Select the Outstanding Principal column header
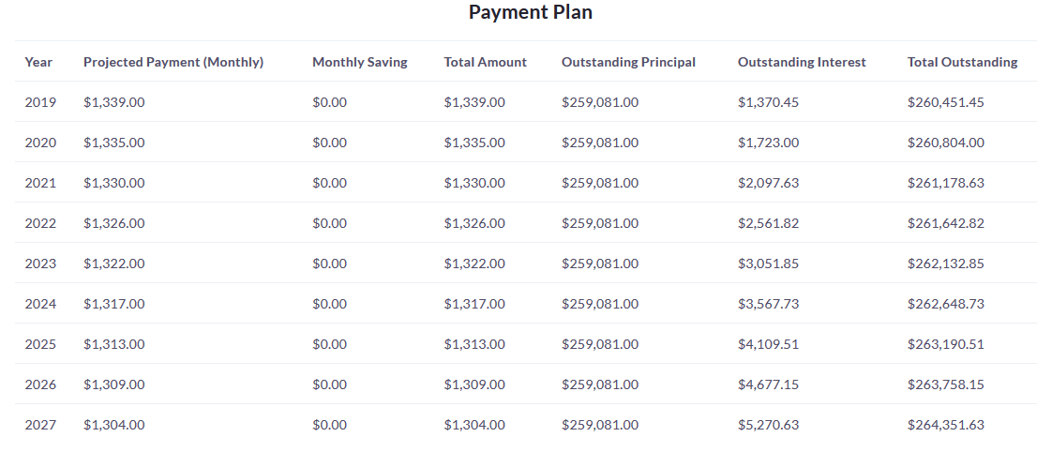Screen dimensions: 1037x452 point(628,62)
